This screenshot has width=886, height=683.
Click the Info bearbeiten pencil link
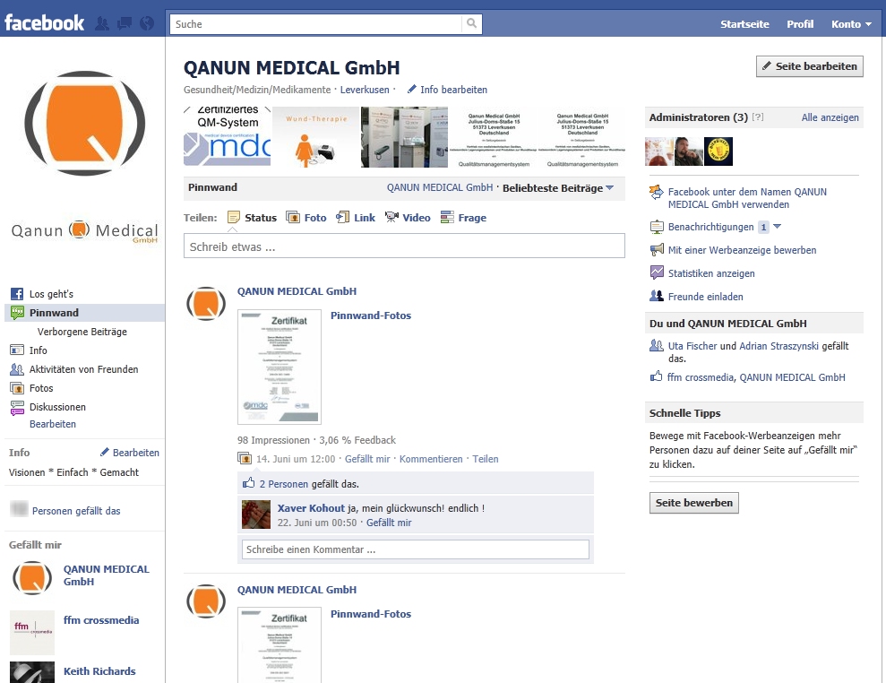447,90
